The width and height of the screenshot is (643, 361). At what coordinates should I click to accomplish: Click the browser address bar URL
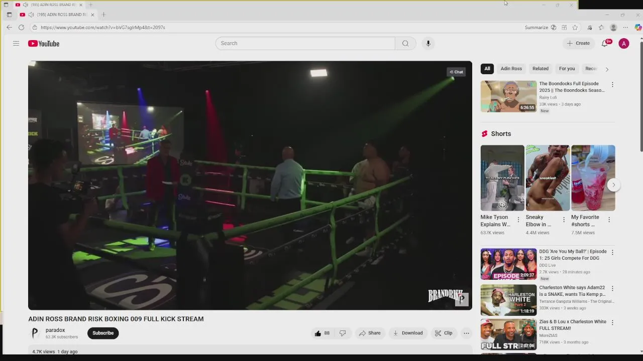(103, 28)
